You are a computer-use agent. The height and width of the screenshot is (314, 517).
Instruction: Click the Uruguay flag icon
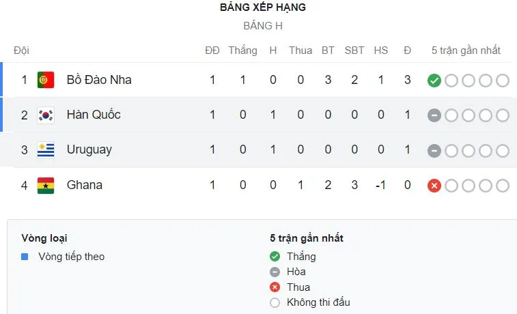pos(46,149)
